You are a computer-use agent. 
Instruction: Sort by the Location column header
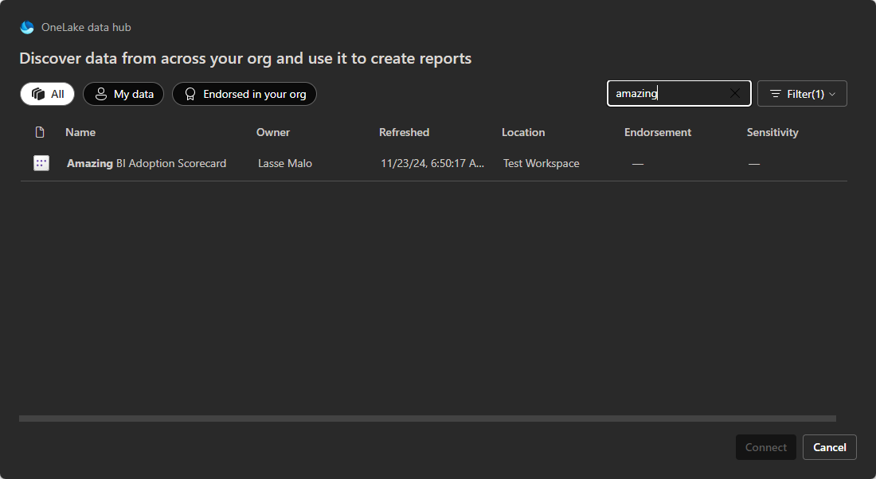tap(523, 132)
